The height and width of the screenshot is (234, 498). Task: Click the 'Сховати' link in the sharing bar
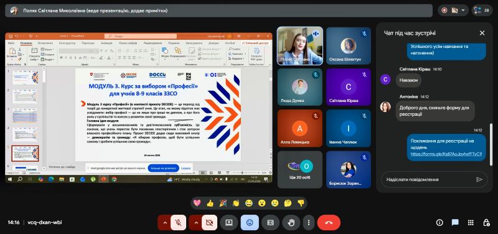186,168
